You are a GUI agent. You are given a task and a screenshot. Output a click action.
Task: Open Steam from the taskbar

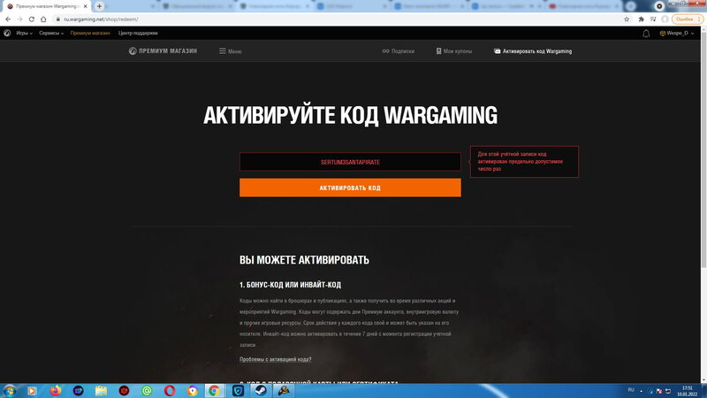(x=261, y=391)
